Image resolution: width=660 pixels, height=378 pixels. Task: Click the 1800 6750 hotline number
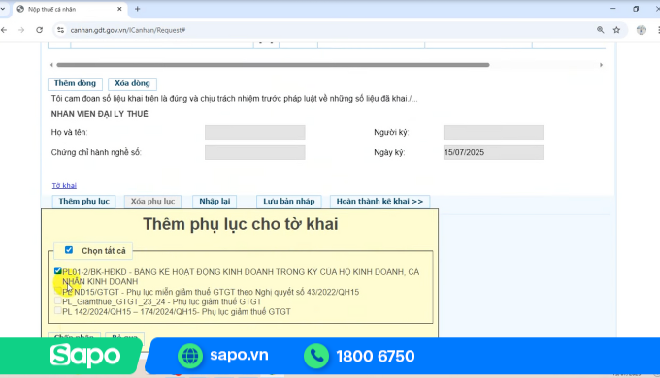pyautogui.click(x=376, y=356)
